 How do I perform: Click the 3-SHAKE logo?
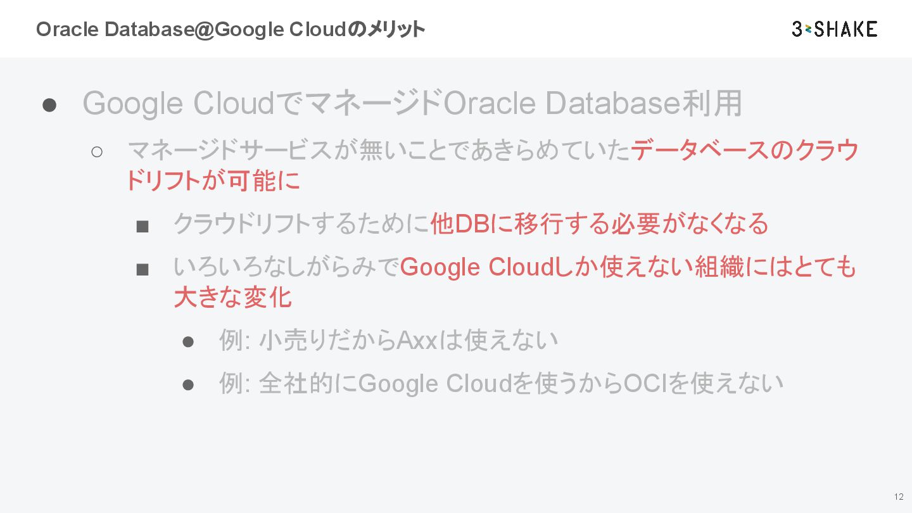[x=834, y=29]
